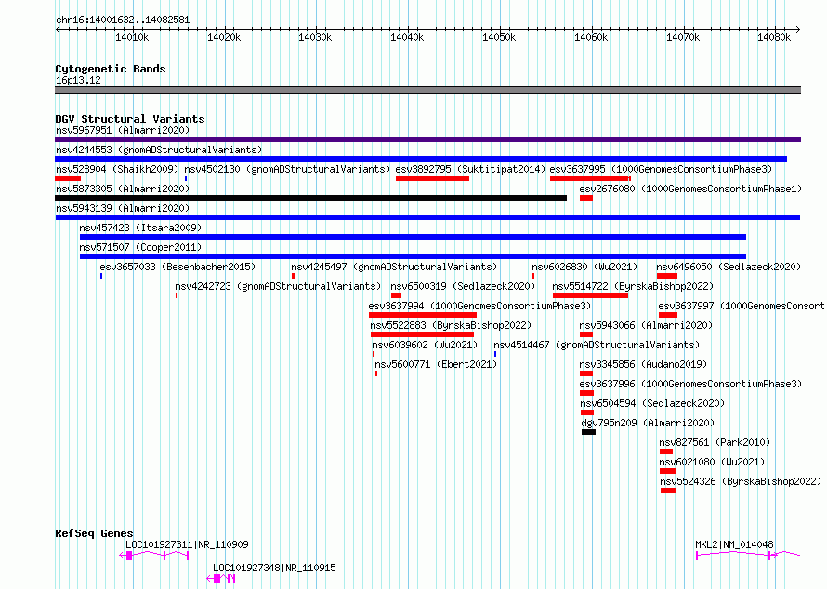Click nsv6021080 (Wu2021) label
Viewport: 827px width, 589px height.
pos(712,462)
